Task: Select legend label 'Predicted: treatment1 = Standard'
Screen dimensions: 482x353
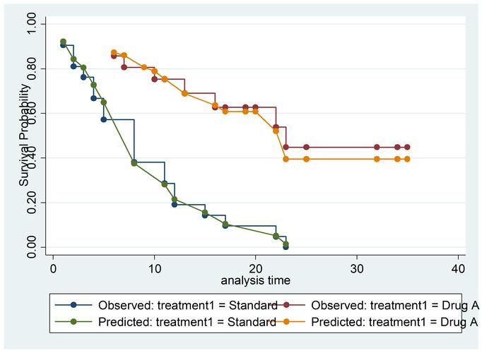Action: (187, 322)
